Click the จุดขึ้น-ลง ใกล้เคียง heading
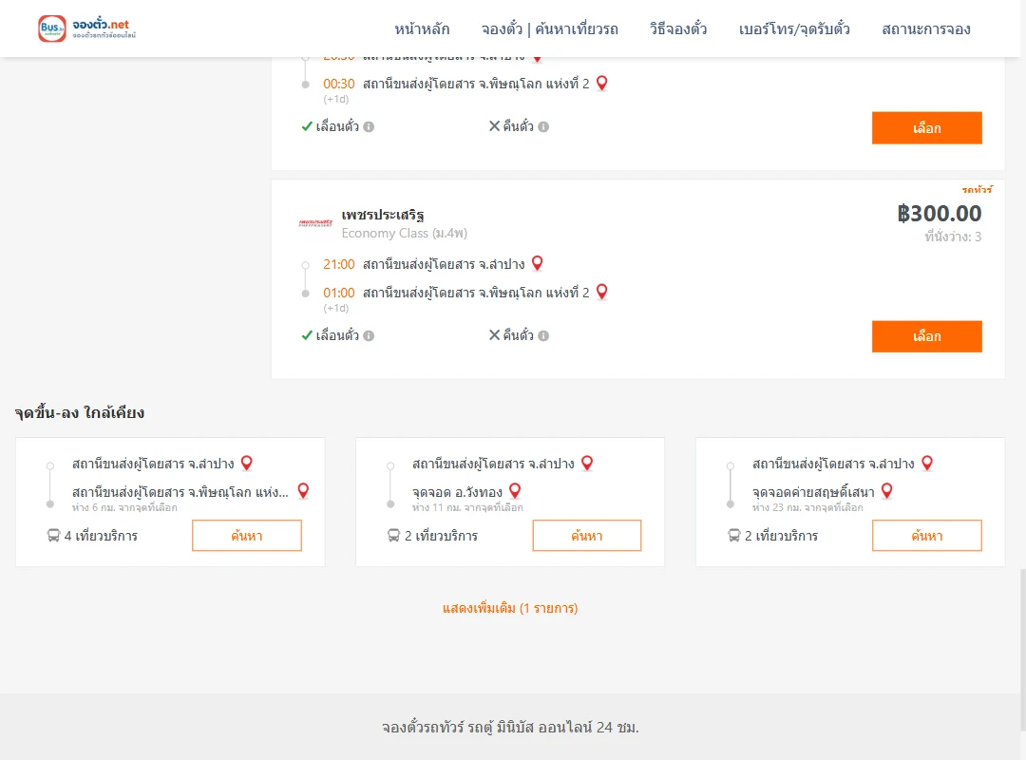 80,413
